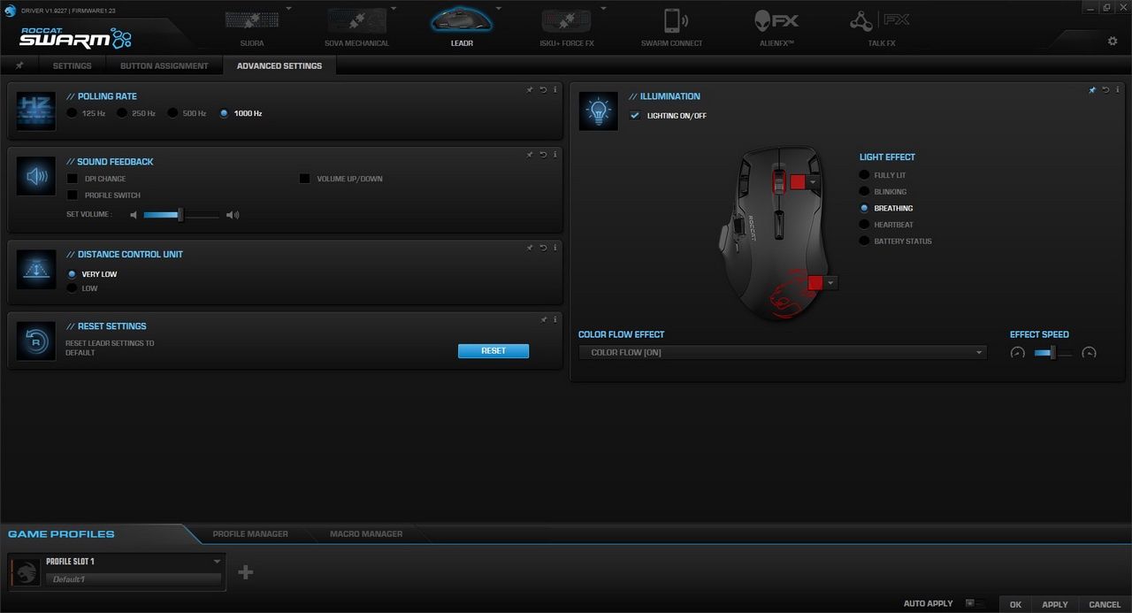Enable Profile Switch sound feedback
The image size is (1132, 613).
[73, 195]
